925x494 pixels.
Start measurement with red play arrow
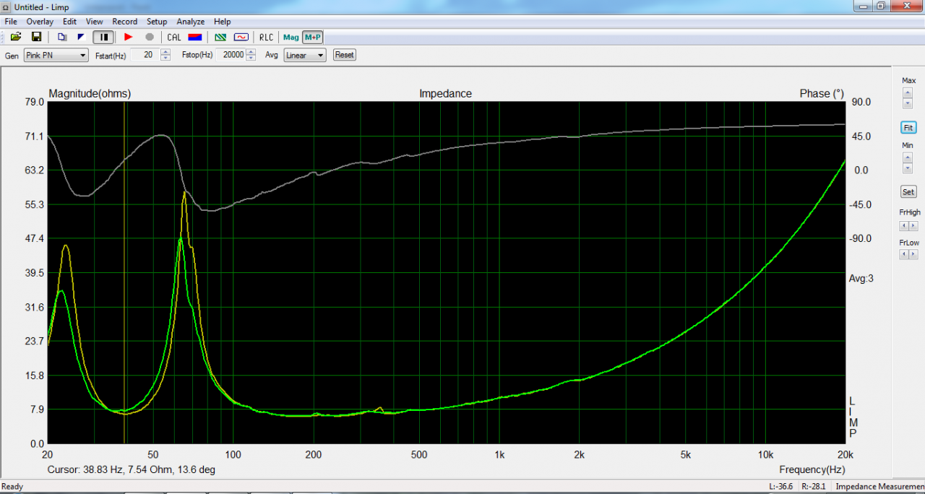click(x=129, y=37)
